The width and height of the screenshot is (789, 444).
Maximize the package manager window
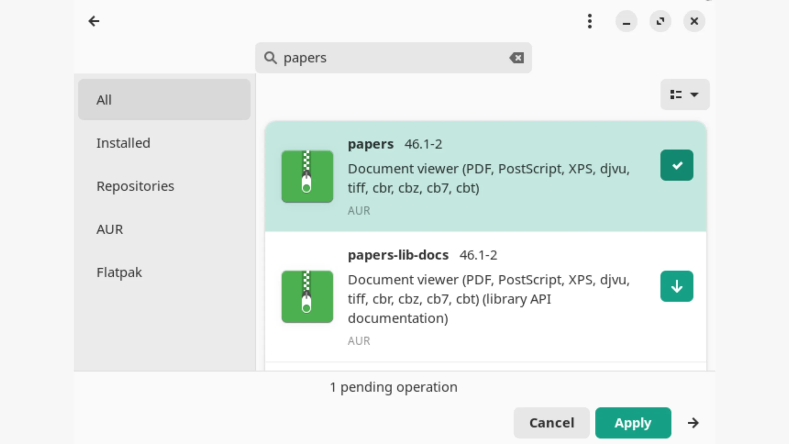coord(660,21)
